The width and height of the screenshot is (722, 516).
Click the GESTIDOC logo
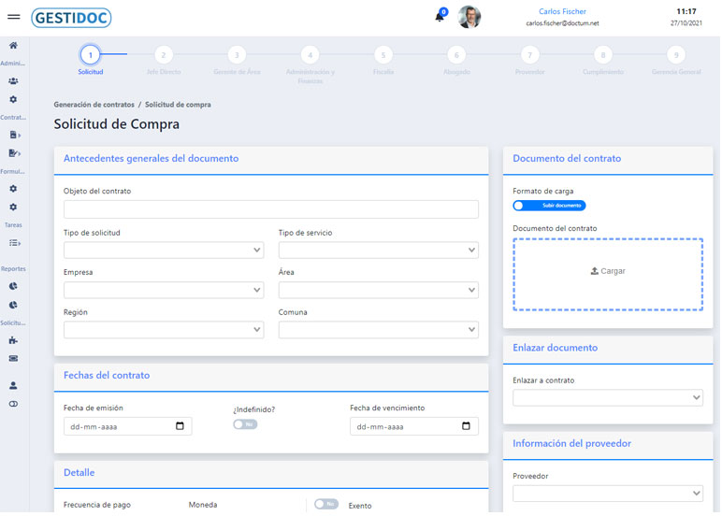click(x=71, y=18)
